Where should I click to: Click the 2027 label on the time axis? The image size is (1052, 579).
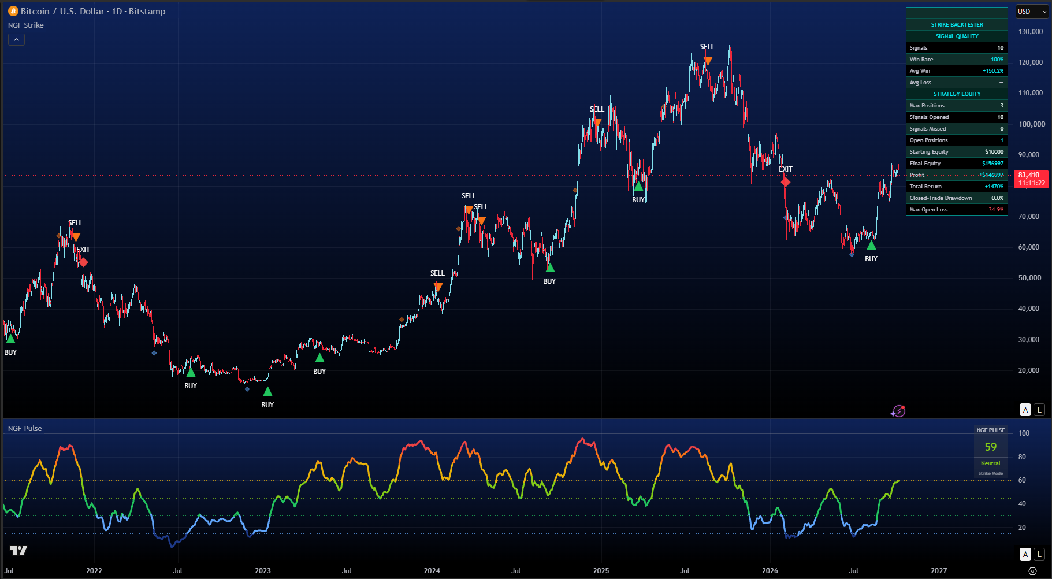[939, 571]
